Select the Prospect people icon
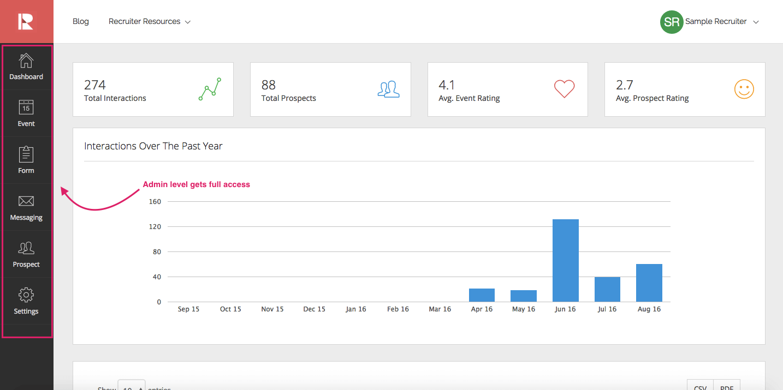The image size is (783, 390). [x=26, y=248]
